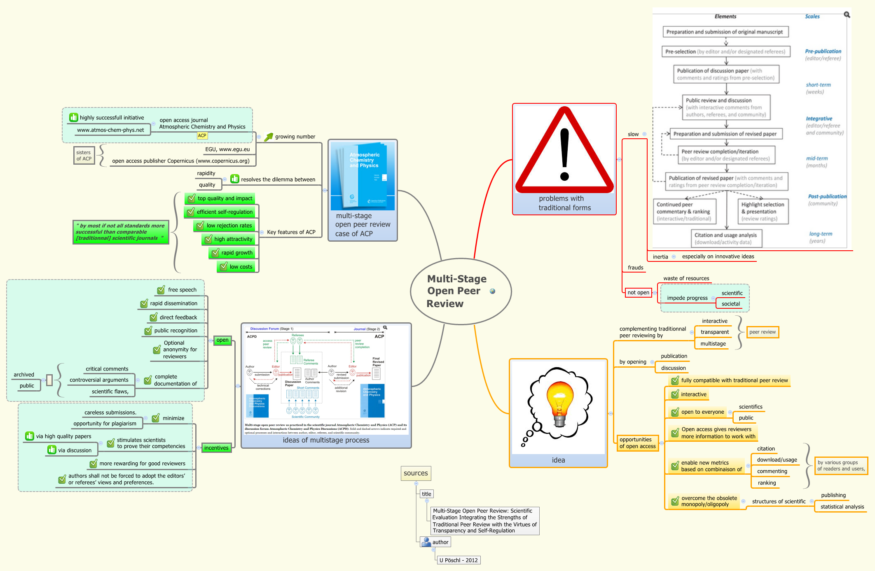This screenshot has height=571, width=875.
Task: Collapse the sources branch with its minus control
Action: pos(416,484)
